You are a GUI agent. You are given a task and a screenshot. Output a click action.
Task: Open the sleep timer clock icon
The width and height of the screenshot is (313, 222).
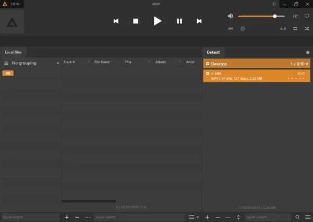click(x=243, y=29)
